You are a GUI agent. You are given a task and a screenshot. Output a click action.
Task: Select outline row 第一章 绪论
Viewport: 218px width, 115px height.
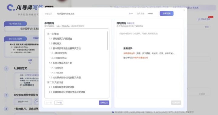point(53,34)
